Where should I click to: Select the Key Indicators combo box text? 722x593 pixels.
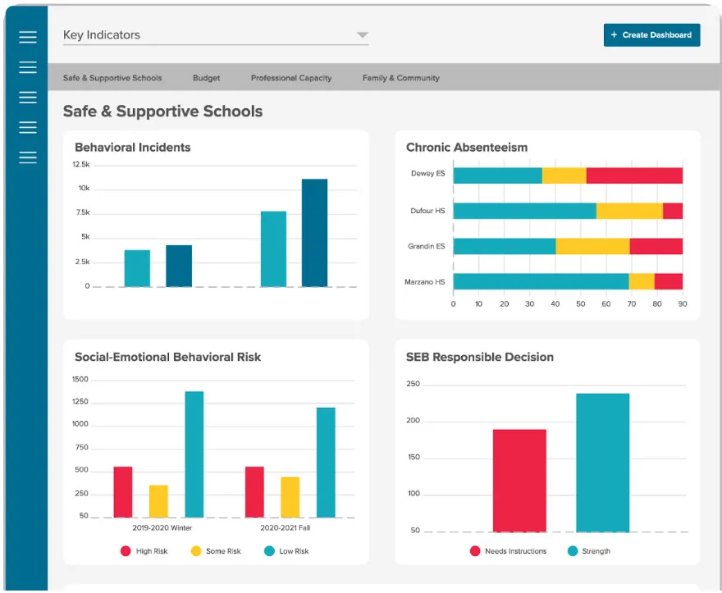click(x=102, y=35)
